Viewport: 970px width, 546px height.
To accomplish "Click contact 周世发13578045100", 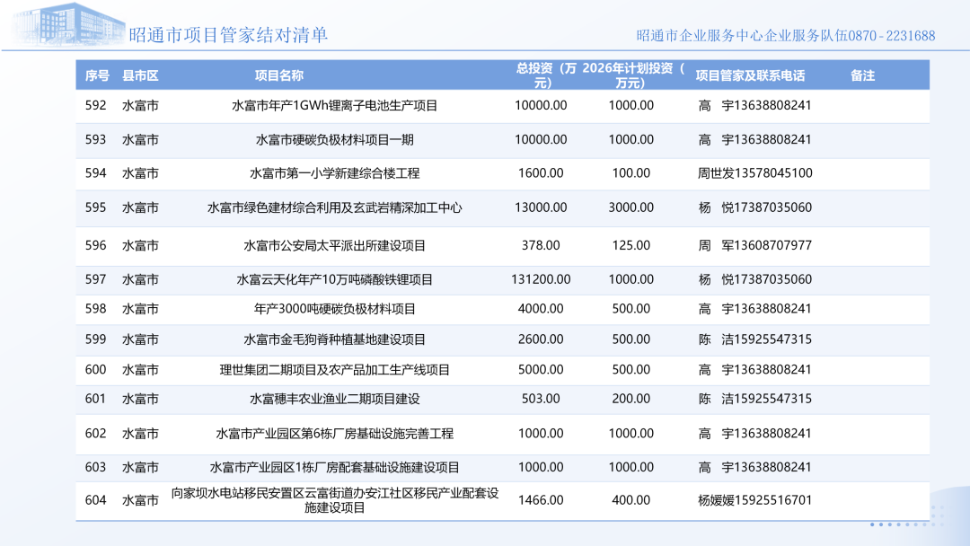I will [754, 173].
